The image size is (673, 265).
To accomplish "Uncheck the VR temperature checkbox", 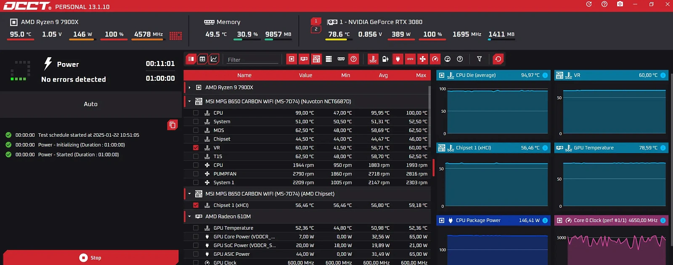I will (x=196, y=148).
